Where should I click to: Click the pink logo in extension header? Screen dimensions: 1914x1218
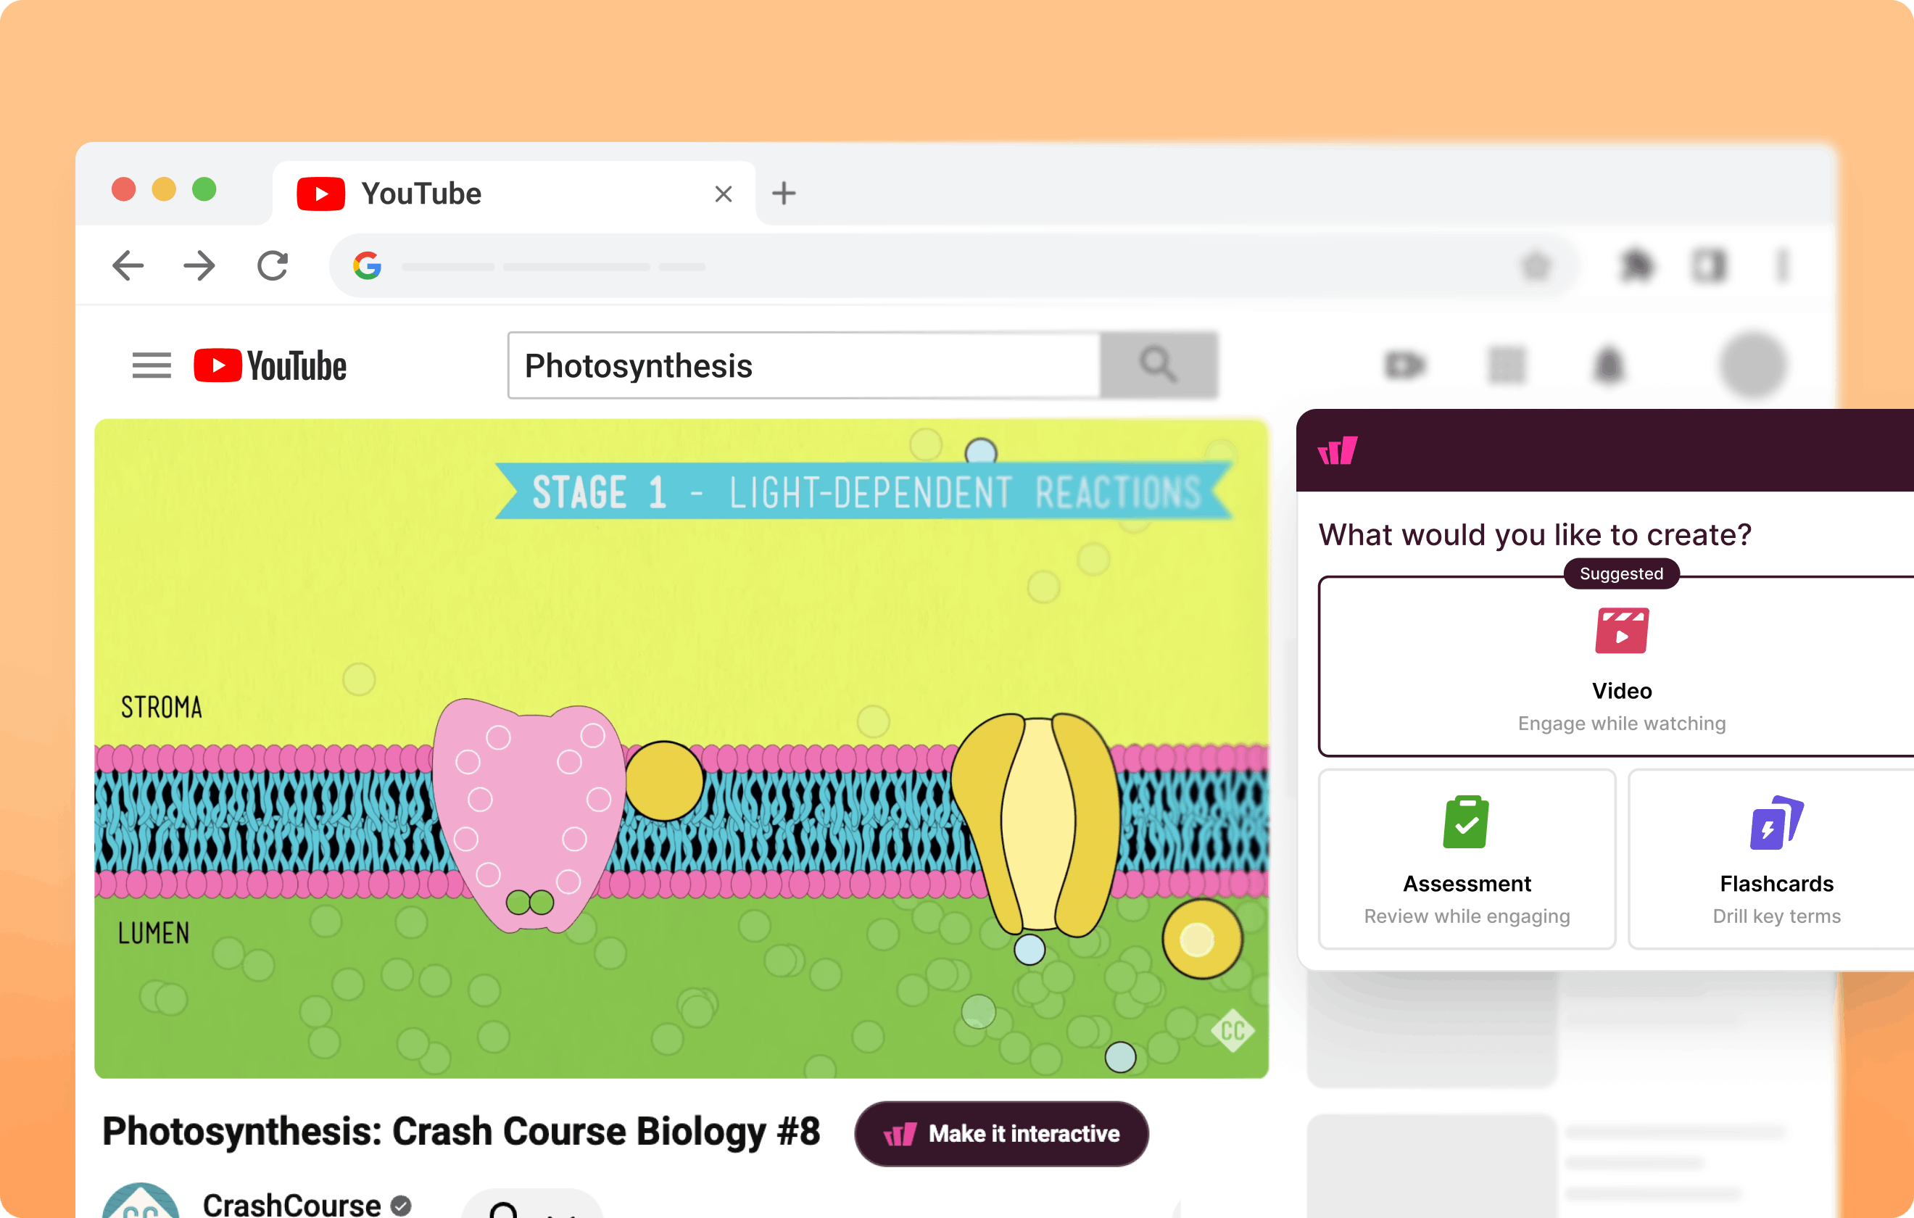[x=1337, y=451]
